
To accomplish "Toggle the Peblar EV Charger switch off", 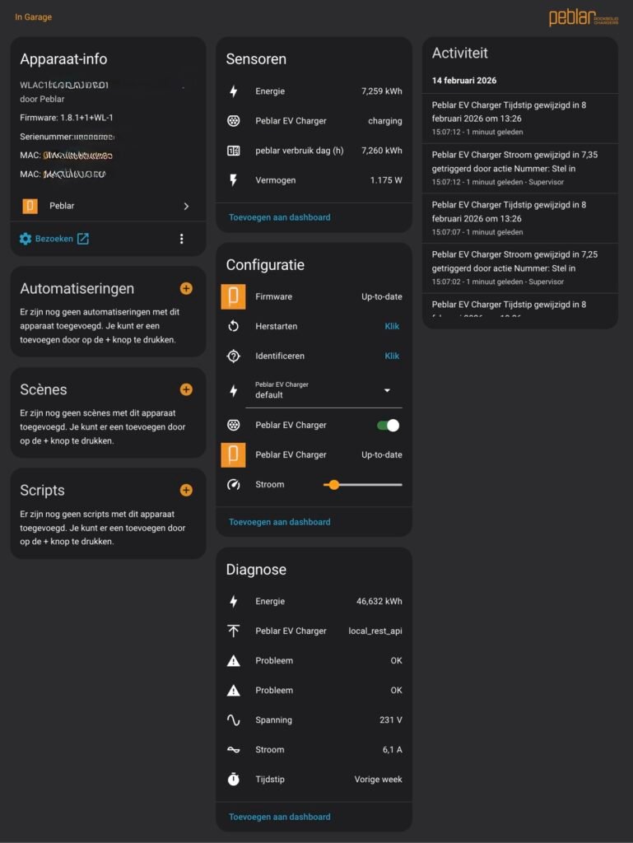I will (x=387, y=425).
